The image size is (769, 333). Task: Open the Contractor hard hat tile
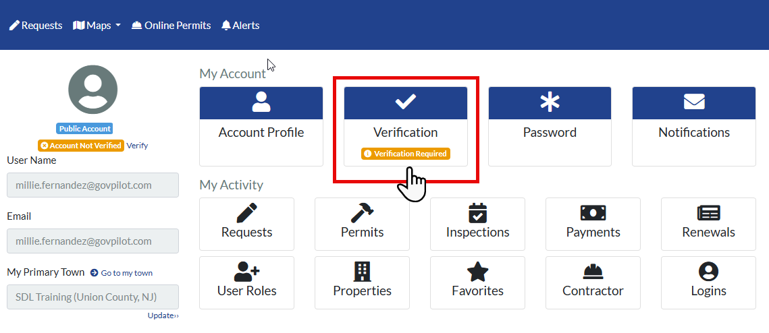click(x=593, y=282)
